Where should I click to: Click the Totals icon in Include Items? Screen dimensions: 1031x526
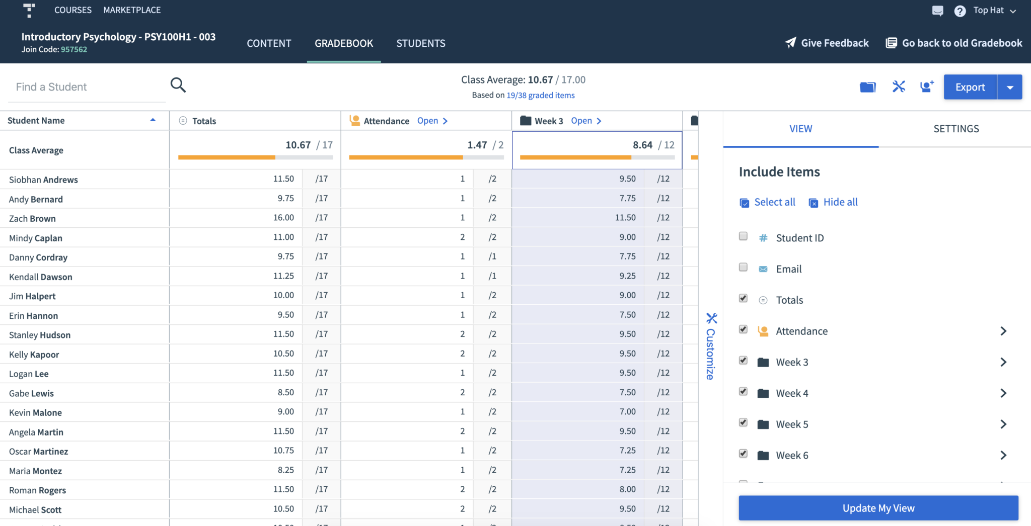point(763,300)
